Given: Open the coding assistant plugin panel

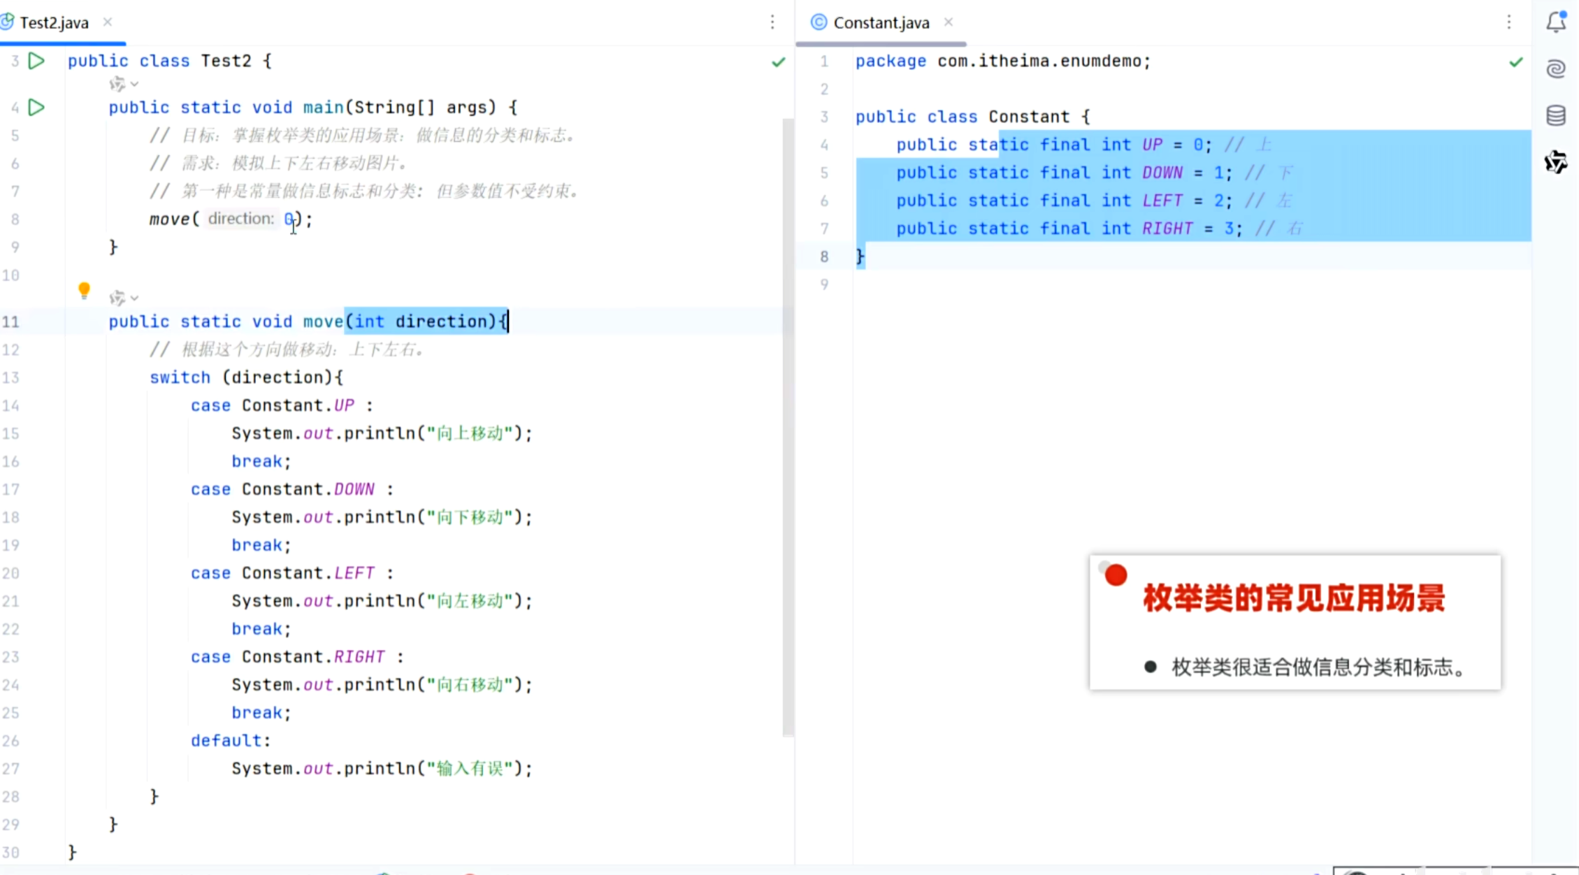Looking at the screenshot, I should pyautogui.click(x=1556, y=162).
